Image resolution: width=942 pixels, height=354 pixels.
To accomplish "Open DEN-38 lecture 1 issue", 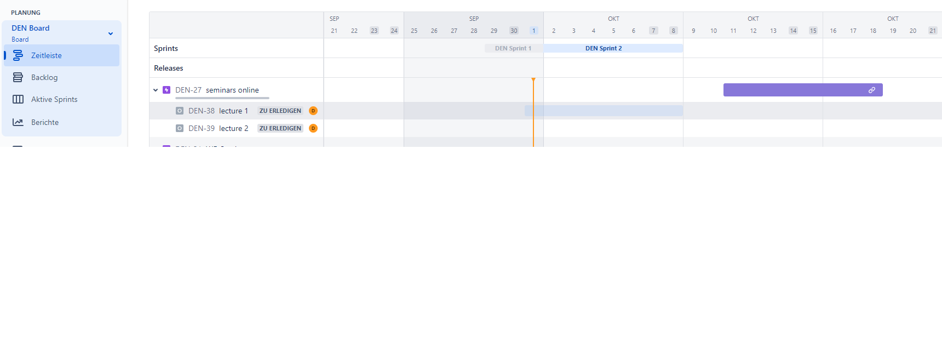I will (x=218, y=111).
